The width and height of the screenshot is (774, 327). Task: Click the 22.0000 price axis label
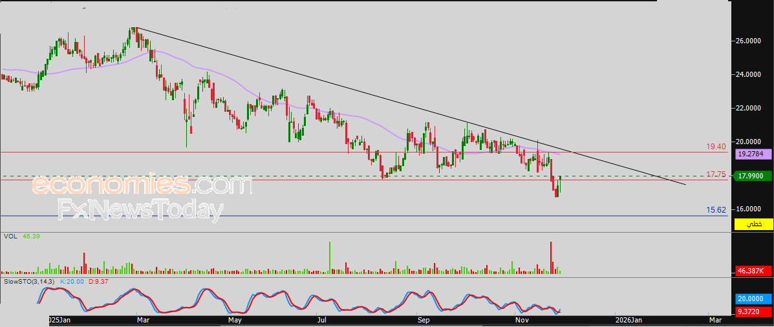749,108
